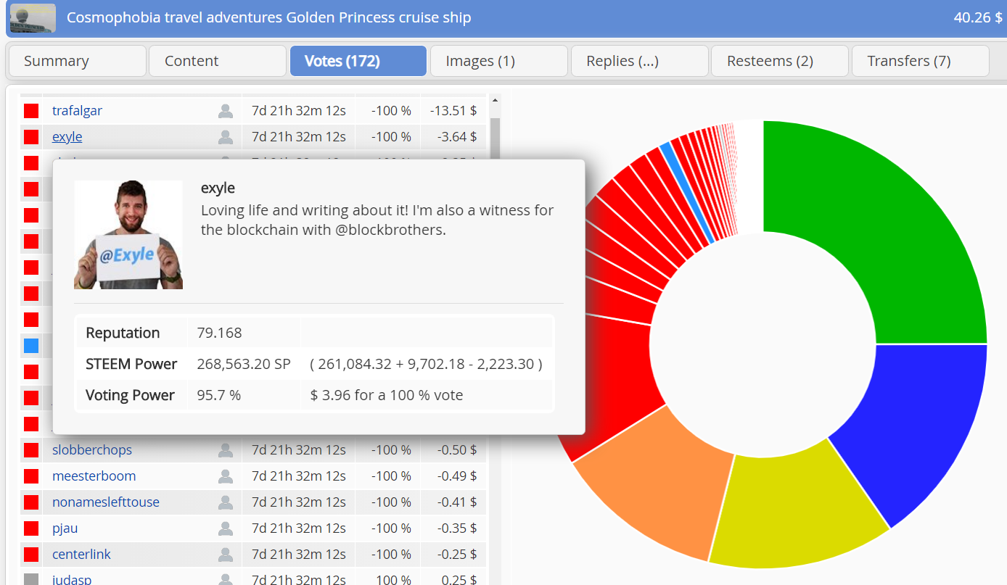
Task: Click the up arrow of the votes scrollbar
Action: pyautogui.click(x=496, y=101)
